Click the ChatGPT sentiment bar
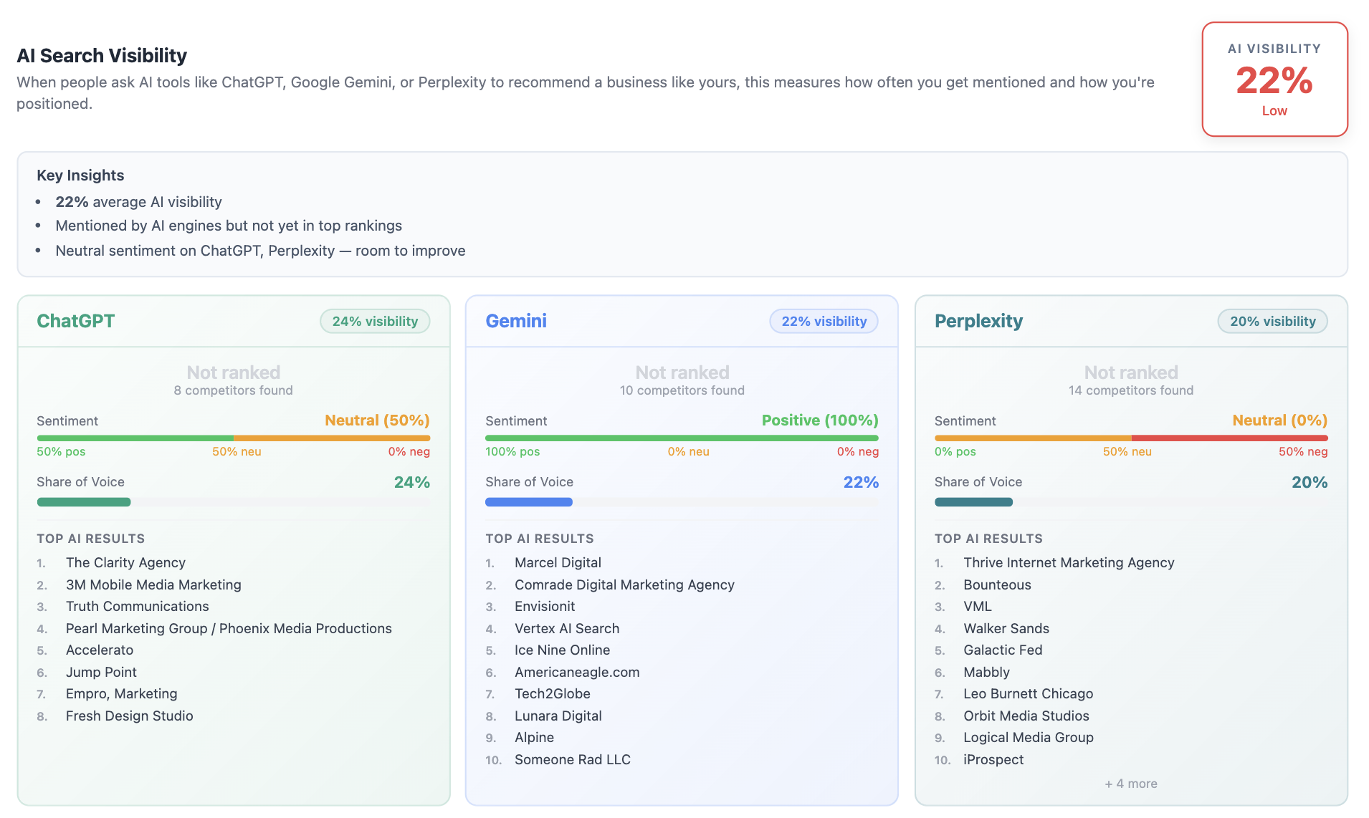1369x818 pixels. pyautogui.click(x=233, y=438)
